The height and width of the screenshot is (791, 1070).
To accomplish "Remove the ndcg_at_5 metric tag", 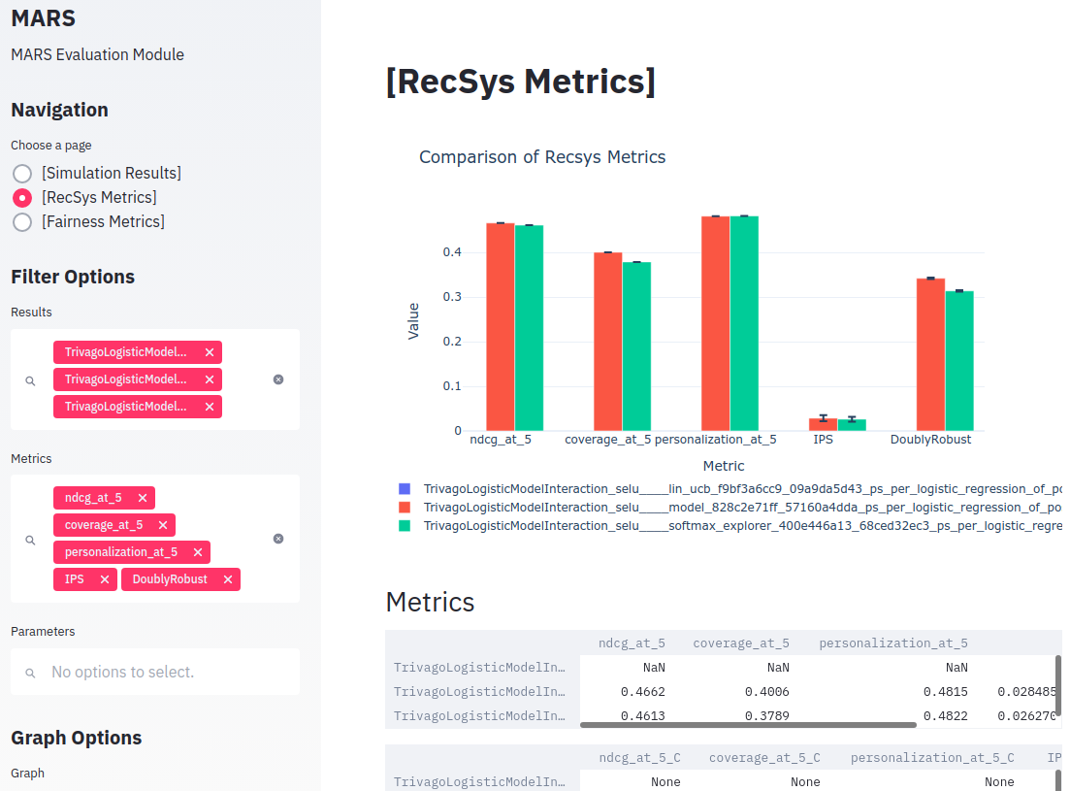I will point(143,498).
